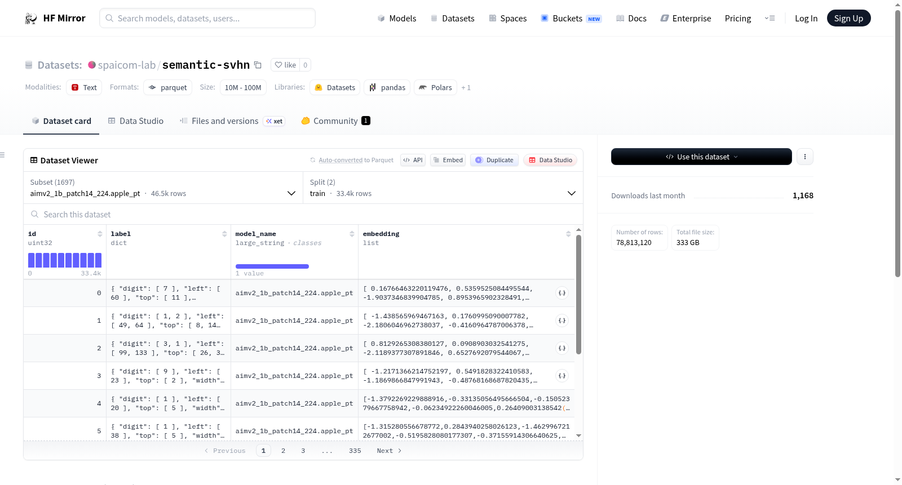Click the Use this dataset button
The image size is (902, 485).
click(x=701, y=157)
